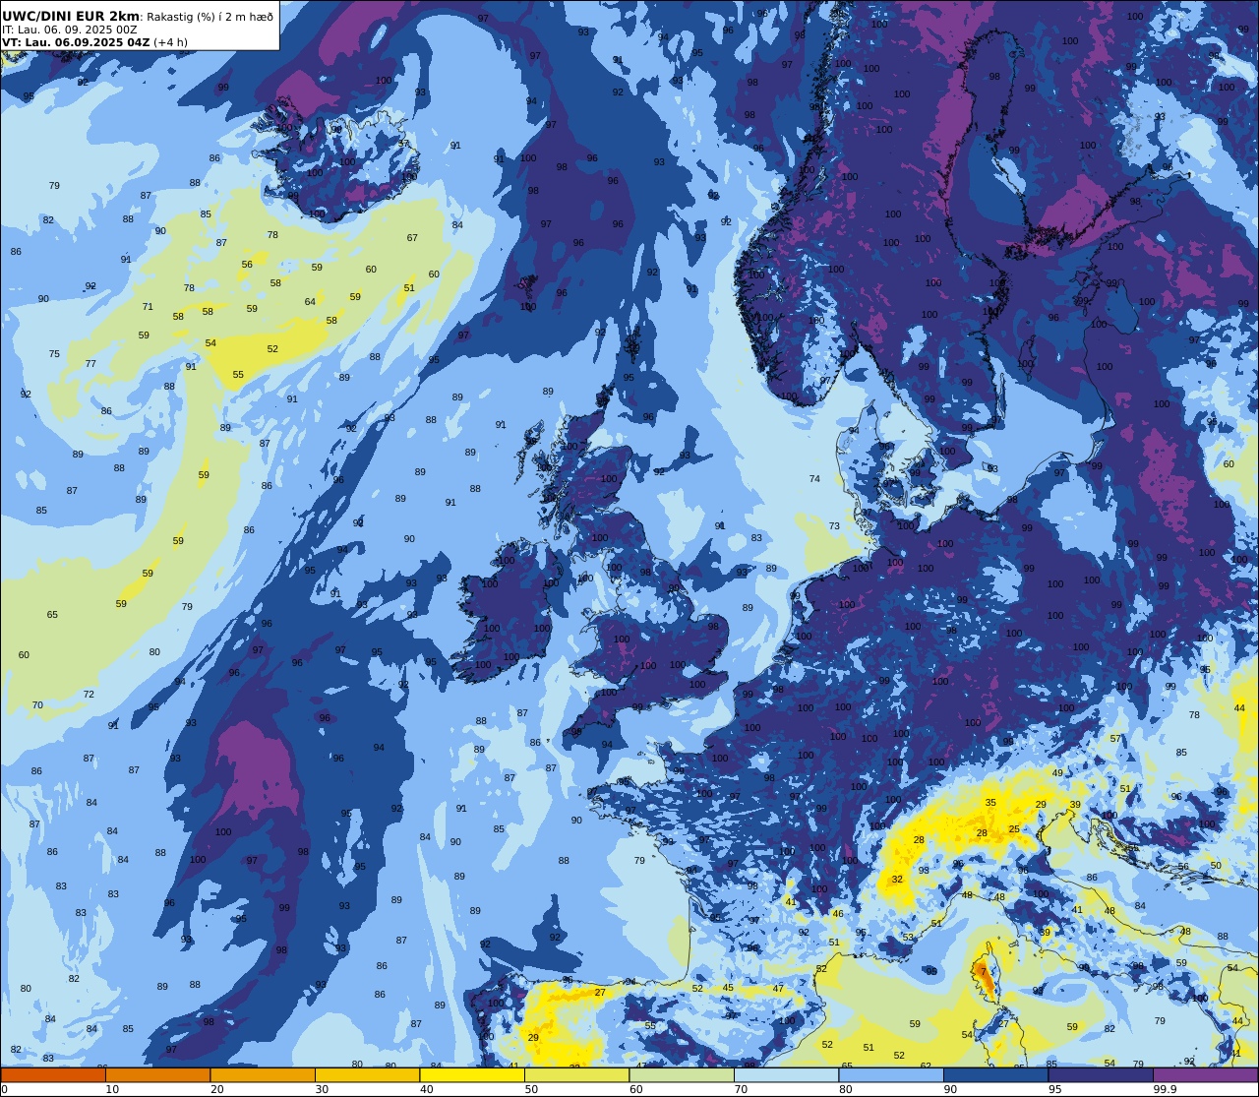Click the humidity value '32' in the western Alps
1259x1097 pixels.
pyautogui.click(x=897, y=880)
